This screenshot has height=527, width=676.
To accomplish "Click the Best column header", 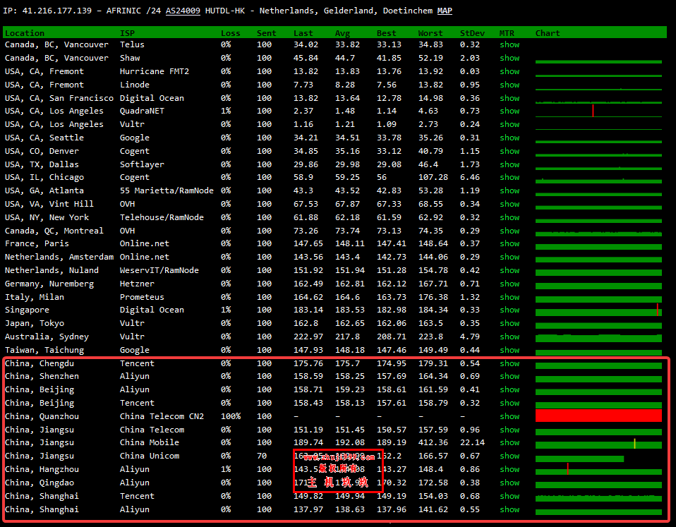I will coord(386,33).
